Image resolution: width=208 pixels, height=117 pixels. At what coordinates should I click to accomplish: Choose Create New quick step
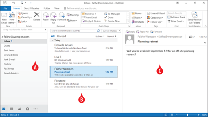point(112,21)
